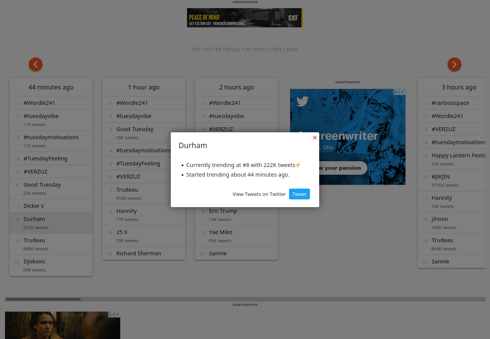Close the bottom video ad X icon
This screenshot has height=339, width=490.
117,314
